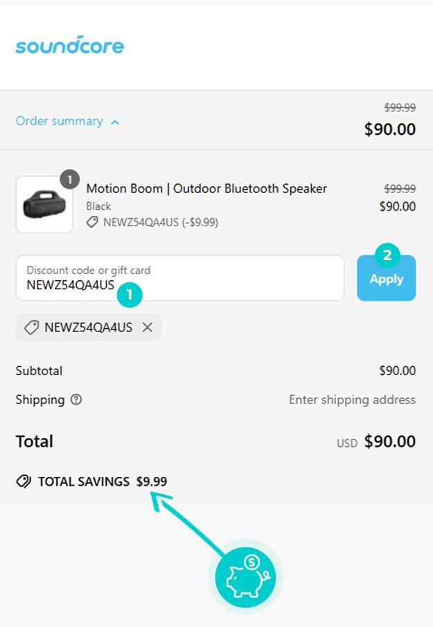Click the $90.00 header total price
The width and height of the screenshot is (433, 627).
pyautogui.click(x=390, y=129)
